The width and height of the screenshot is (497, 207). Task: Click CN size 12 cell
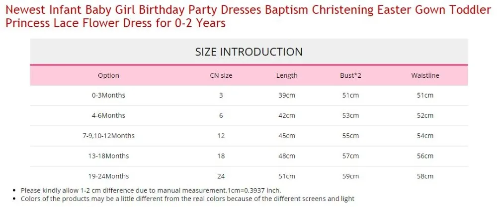point(221,136)
